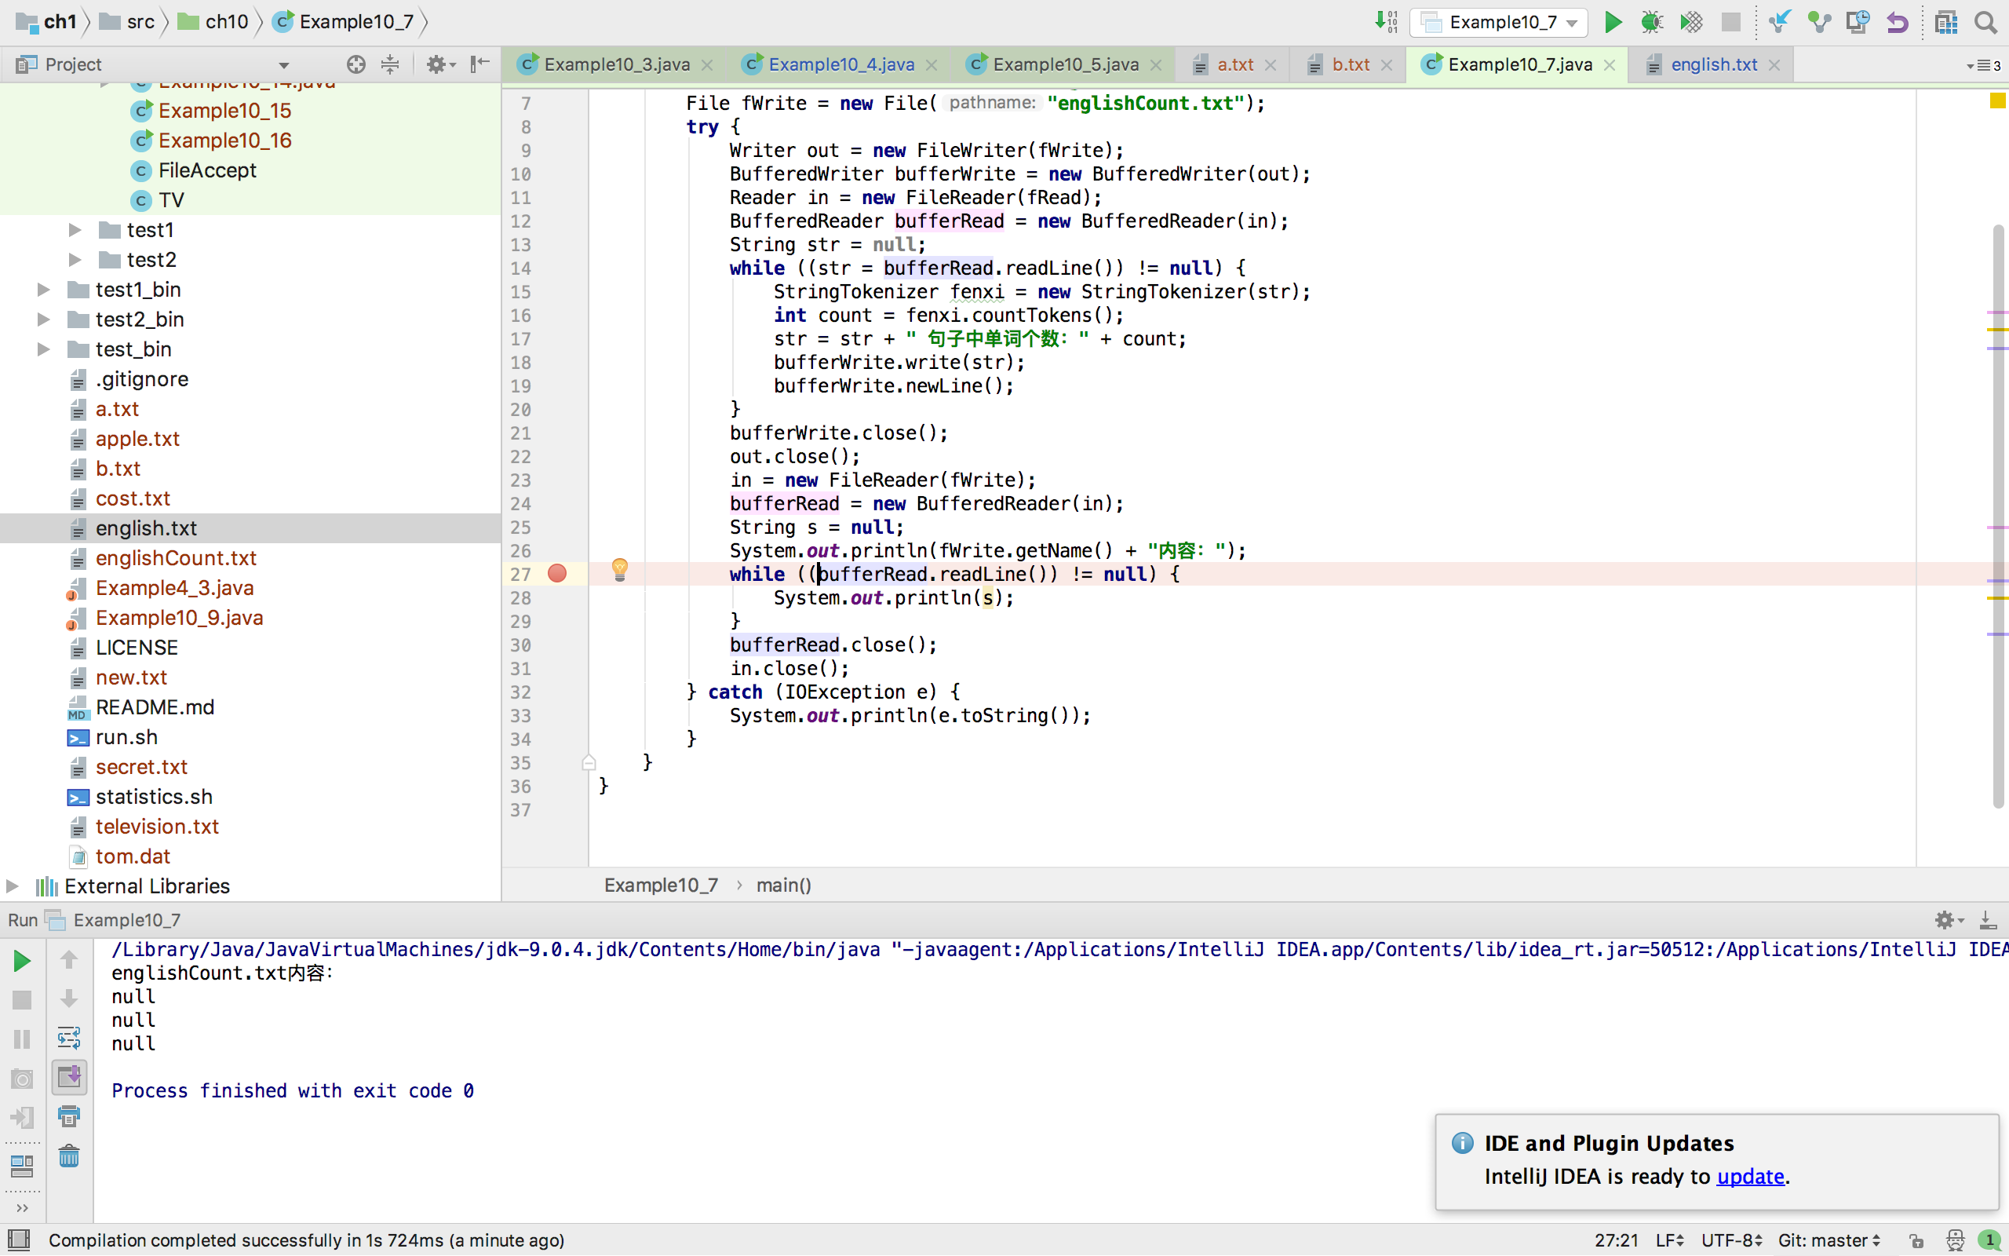Expand the test1_bin folder
The height and width of the screenshot is (1256, 2009).
click(x=43, y=290)
